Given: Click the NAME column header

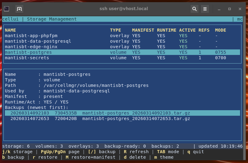Looking at the screenshot, I should click(10, 30).
